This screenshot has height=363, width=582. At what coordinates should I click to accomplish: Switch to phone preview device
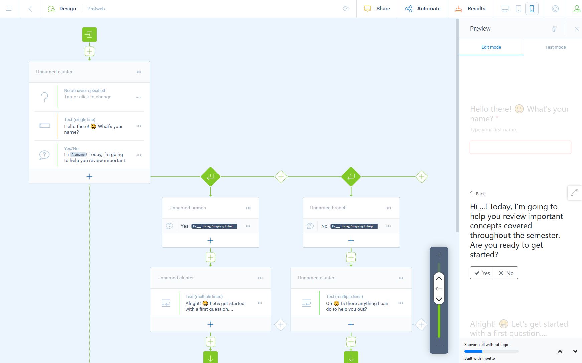point(532,9)
